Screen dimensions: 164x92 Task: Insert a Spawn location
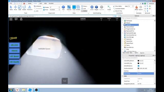click(141, 8)
